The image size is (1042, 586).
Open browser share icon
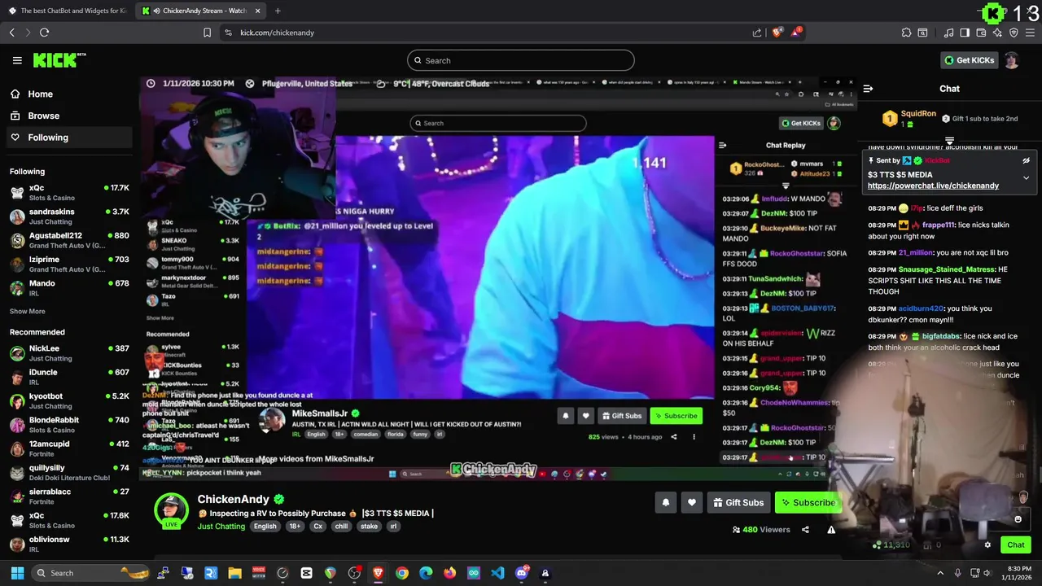click(x=757, y=33)
